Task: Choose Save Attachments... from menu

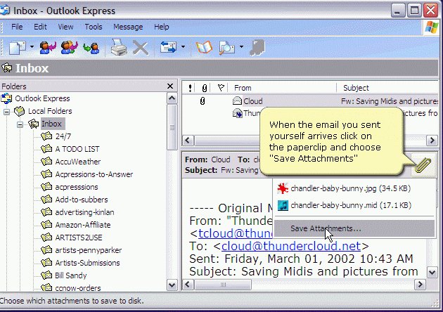Action: click(x=354, y=228)
